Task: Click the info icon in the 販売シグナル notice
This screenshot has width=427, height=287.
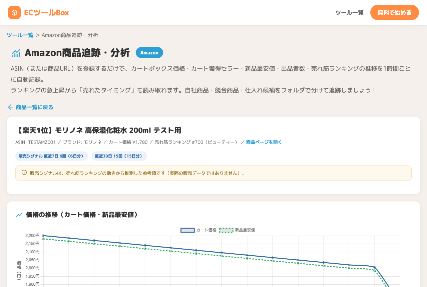Action: coord(24,173)
